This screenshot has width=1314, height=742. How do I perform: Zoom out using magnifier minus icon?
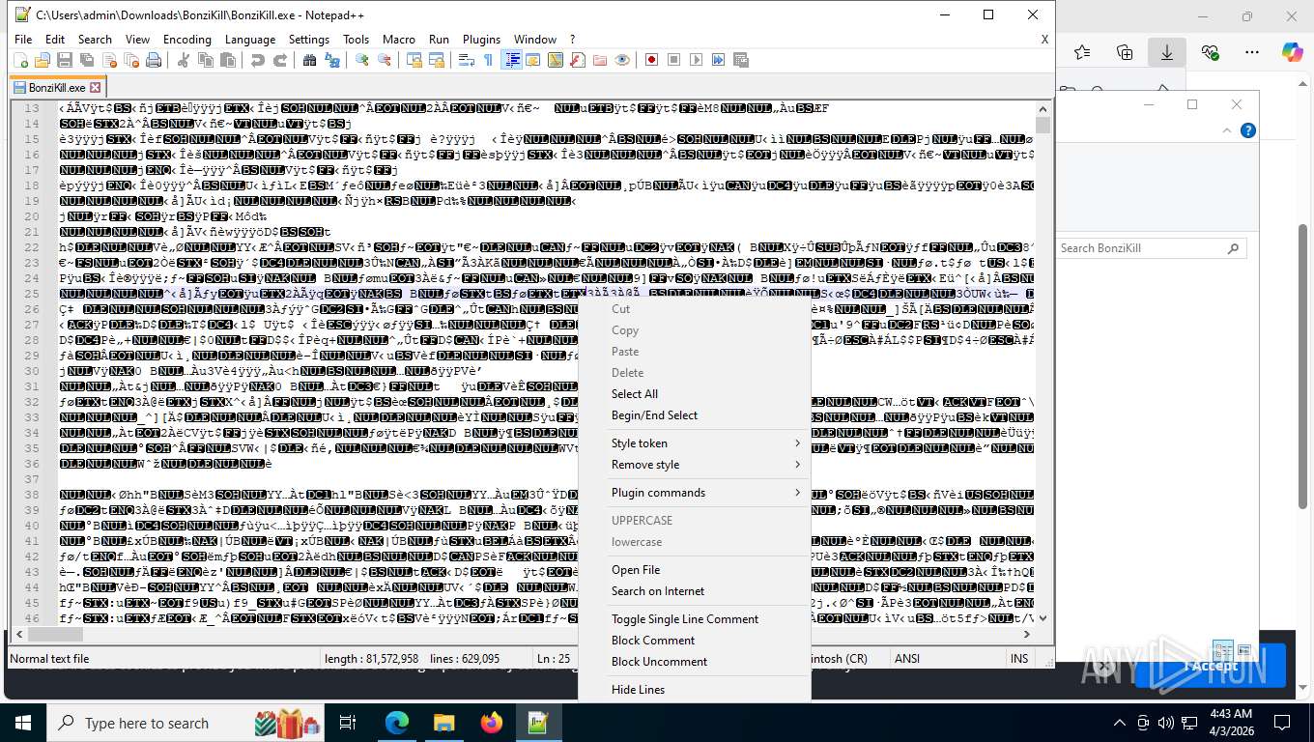pyautogui.click(x=385, y=60)
